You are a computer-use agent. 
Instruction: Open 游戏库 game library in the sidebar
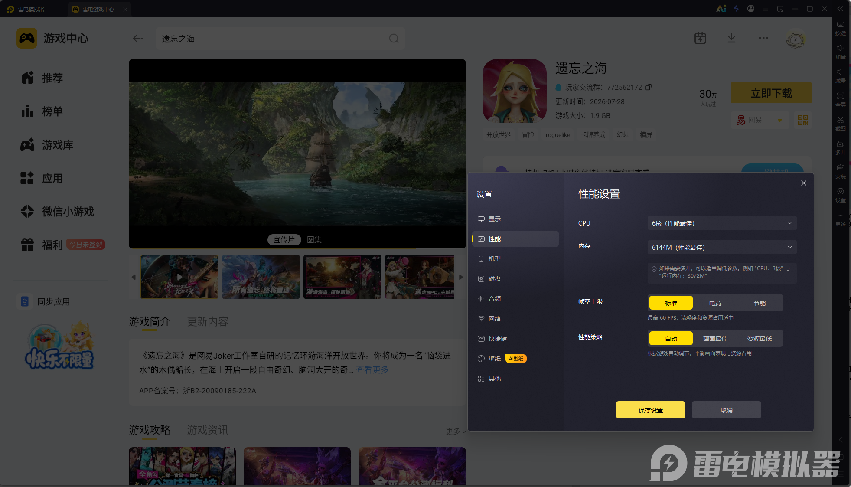pos(47,145)
